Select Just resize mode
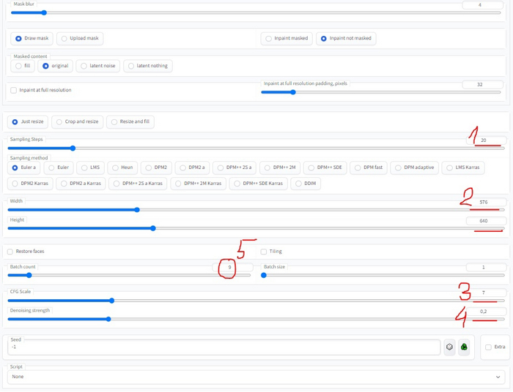This screenshot has height=392, width=513. (x=28, y=121)
